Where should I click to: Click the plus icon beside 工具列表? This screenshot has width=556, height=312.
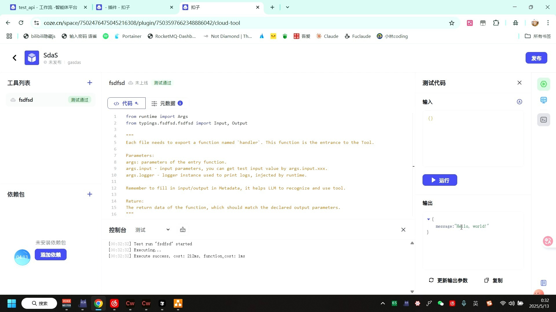pos(90,83)
